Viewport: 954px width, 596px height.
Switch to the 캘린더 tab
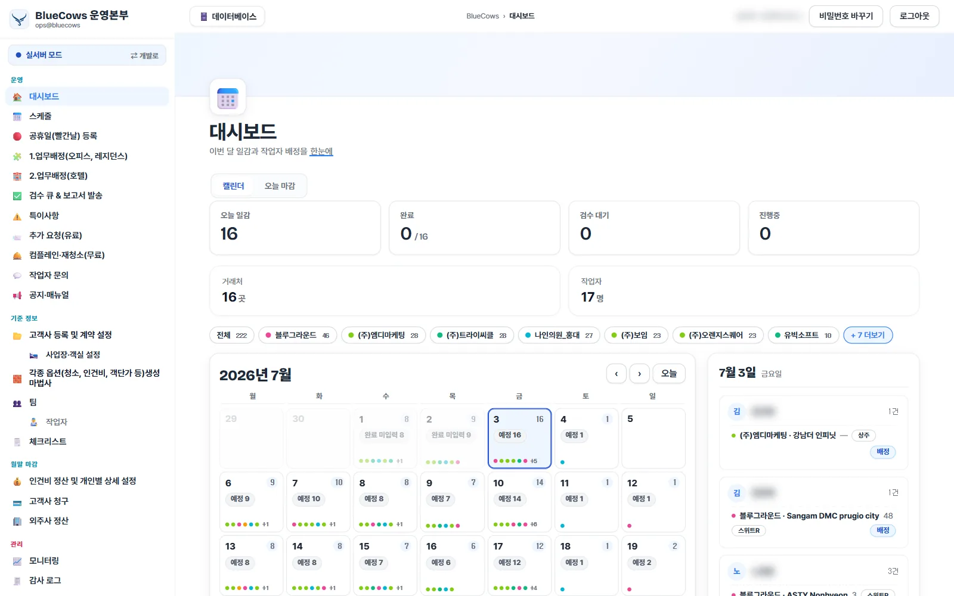click(233, 186)
